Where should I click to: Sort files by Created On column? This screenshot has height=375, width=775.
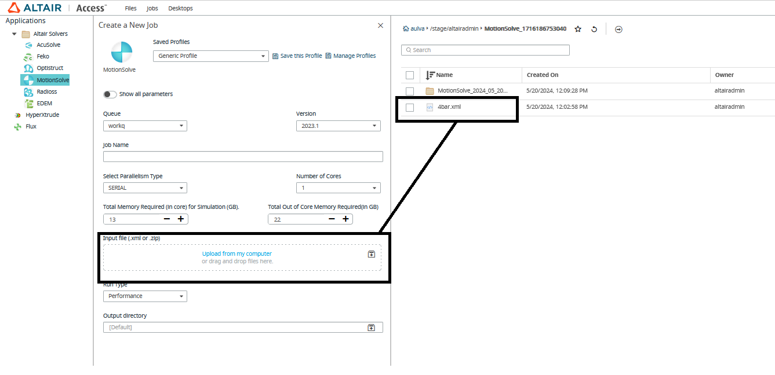(543, 75)
